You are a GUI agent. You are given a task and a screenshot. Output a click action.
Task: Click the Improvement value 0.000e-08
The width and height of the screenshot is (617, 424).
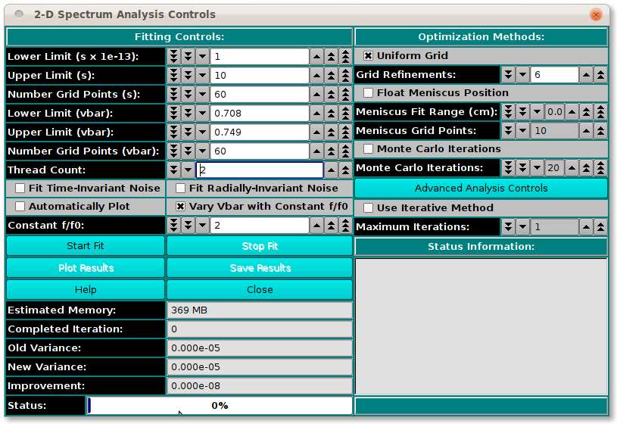260,386
